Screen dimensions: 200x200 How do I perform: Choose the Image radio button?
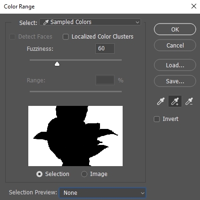pyautogui.click(x=84, y=174)
